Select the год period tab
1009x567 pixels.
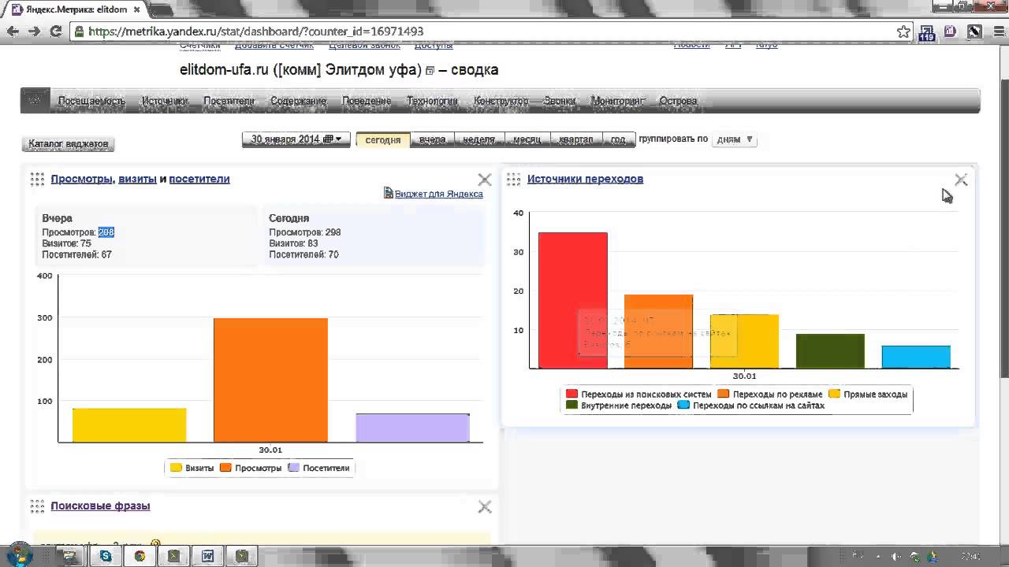click(618, 139)
